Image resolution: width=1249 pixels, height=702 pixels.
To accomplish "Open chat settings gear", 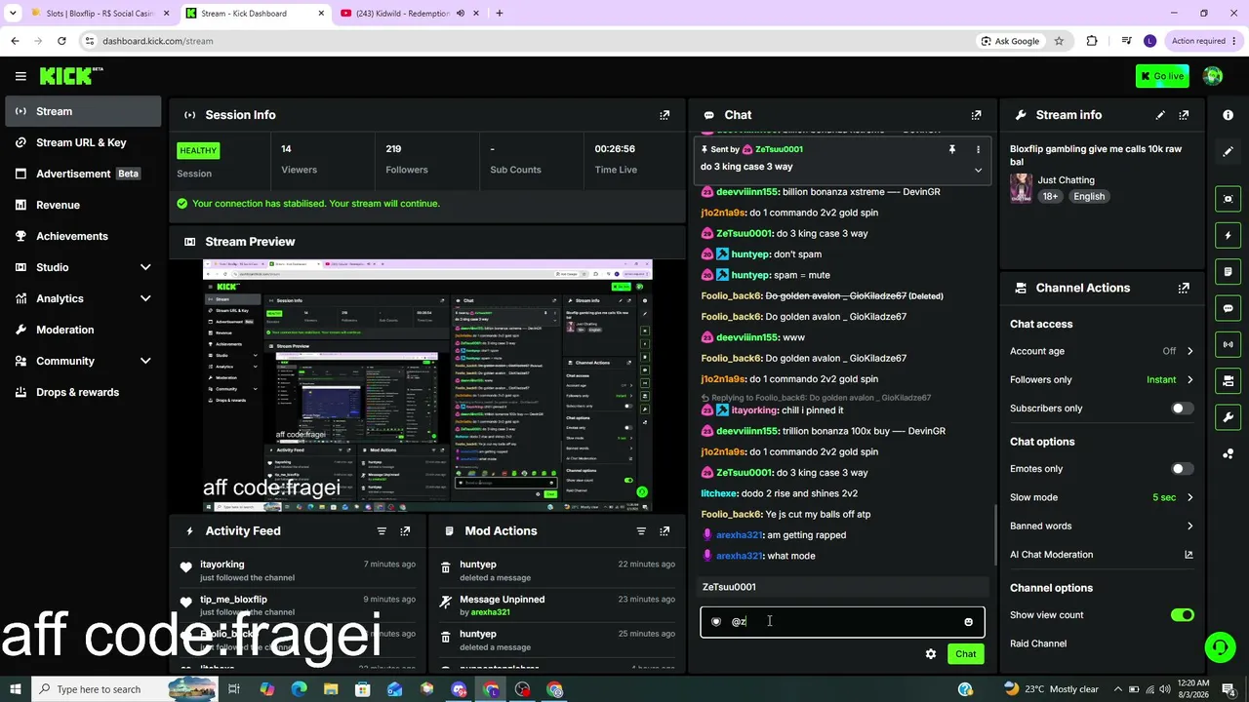I will click(x=931, y=654).
